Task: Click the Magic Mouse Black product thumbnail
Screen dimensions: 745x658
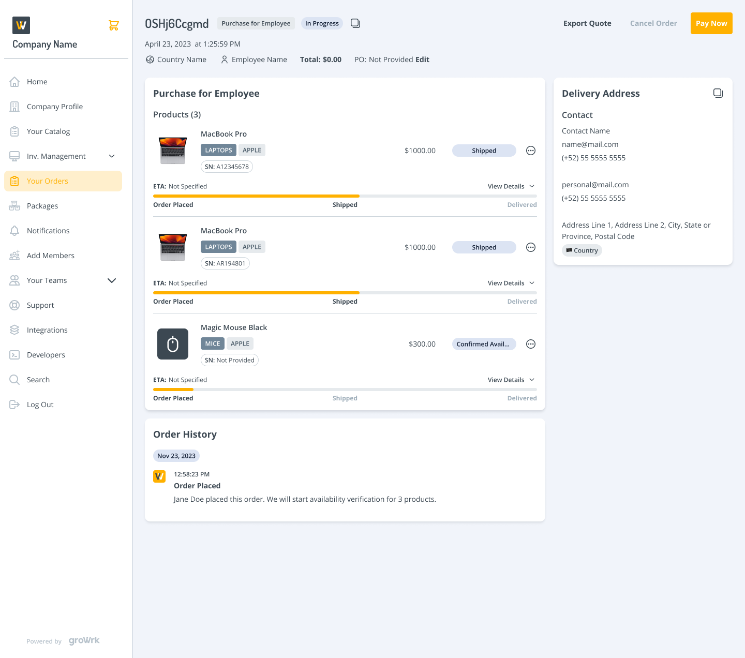Action: tap(173, 344)
